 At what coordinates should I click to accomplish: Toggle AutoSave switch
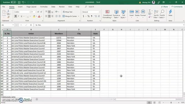tap(13, 2)
